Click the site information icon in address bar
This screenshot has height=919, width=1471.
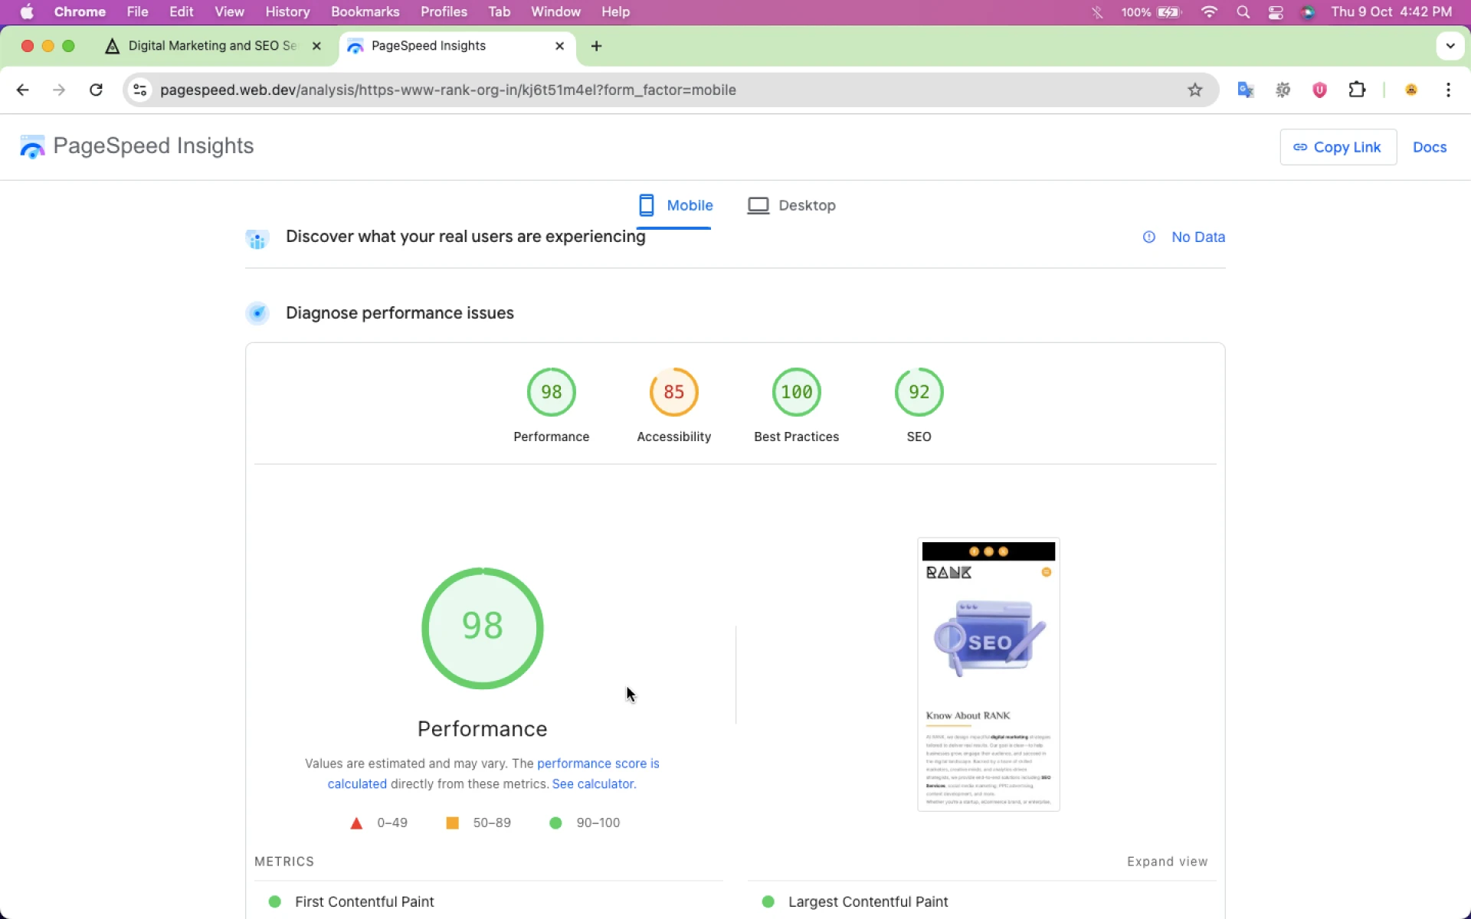139,90
